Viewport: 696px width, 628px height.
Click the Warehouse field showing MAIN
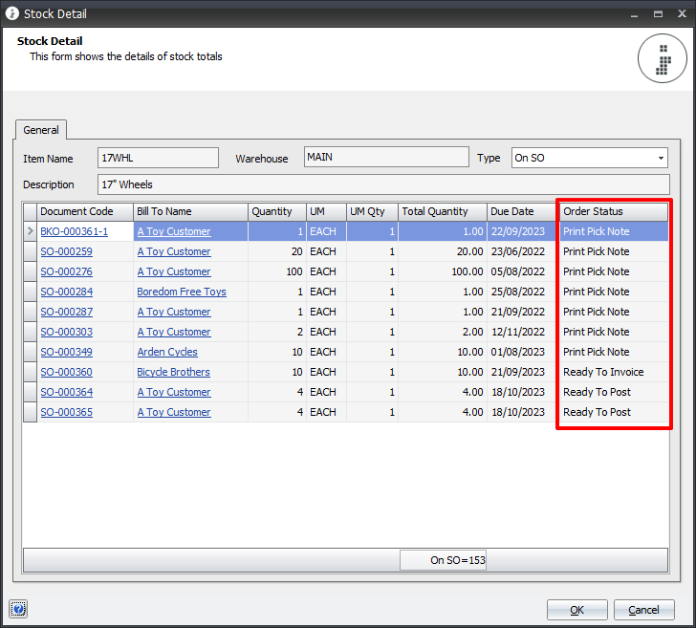385,158
